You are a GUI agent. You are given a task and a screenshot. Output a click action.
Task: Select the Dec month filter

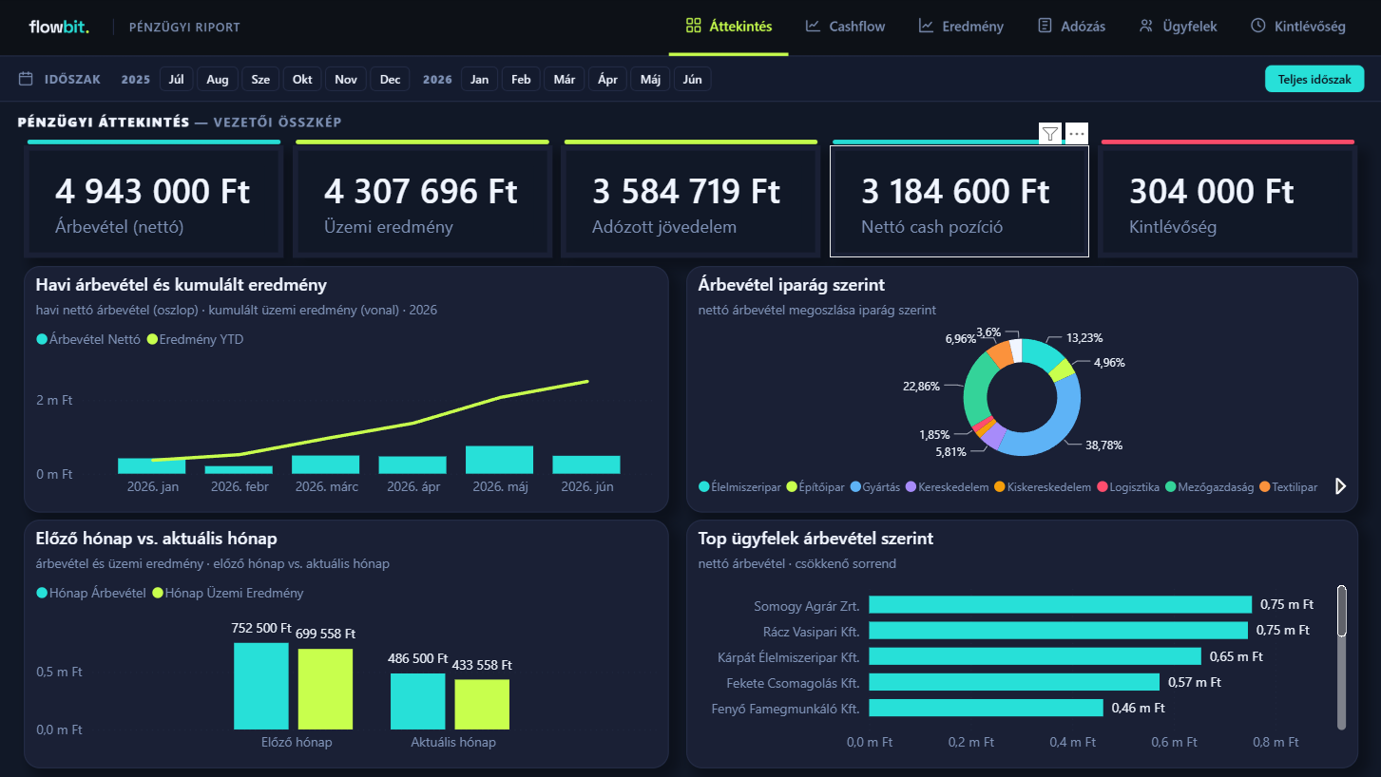391,79
